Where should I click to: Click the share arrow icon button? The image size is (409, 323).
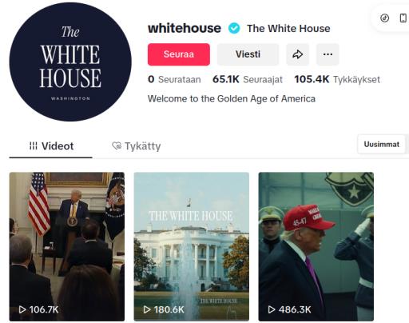[297, 54]
